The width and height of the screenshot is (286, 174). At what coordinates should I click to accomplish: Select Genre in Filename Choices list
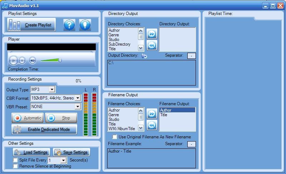pos(114,115)
